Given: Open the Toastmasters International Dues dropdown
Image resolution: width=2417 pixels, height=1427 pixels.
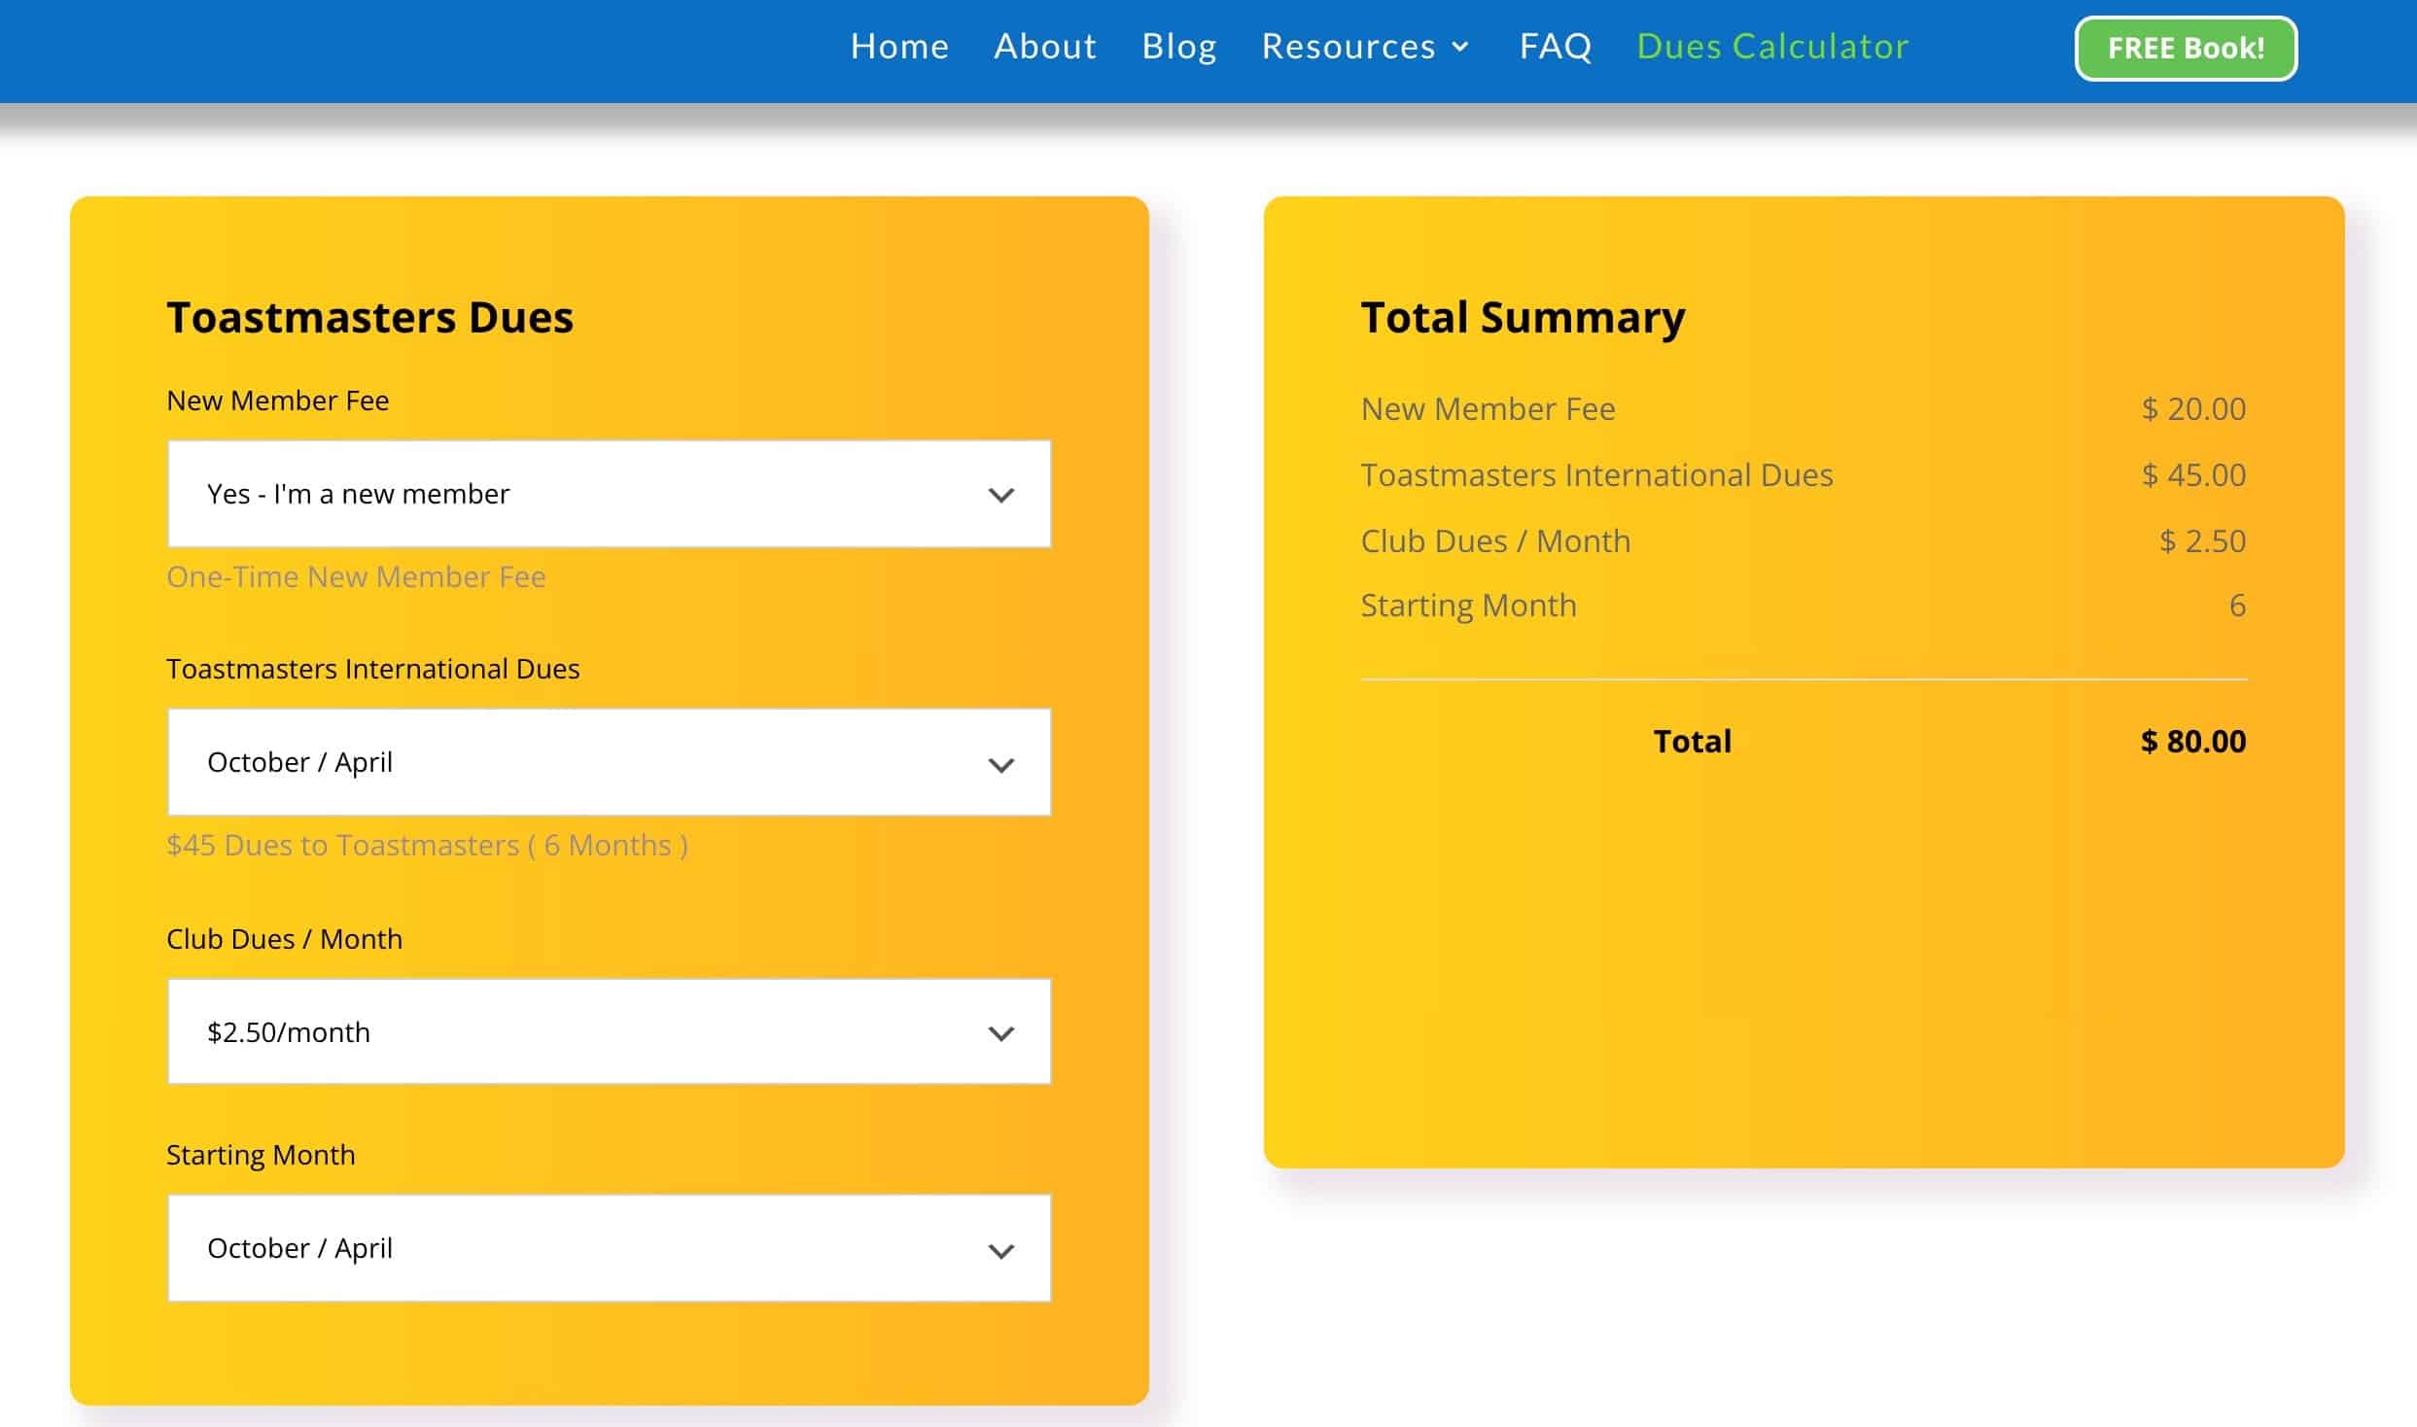Looking at the screenshot, I should pos(610,762).
